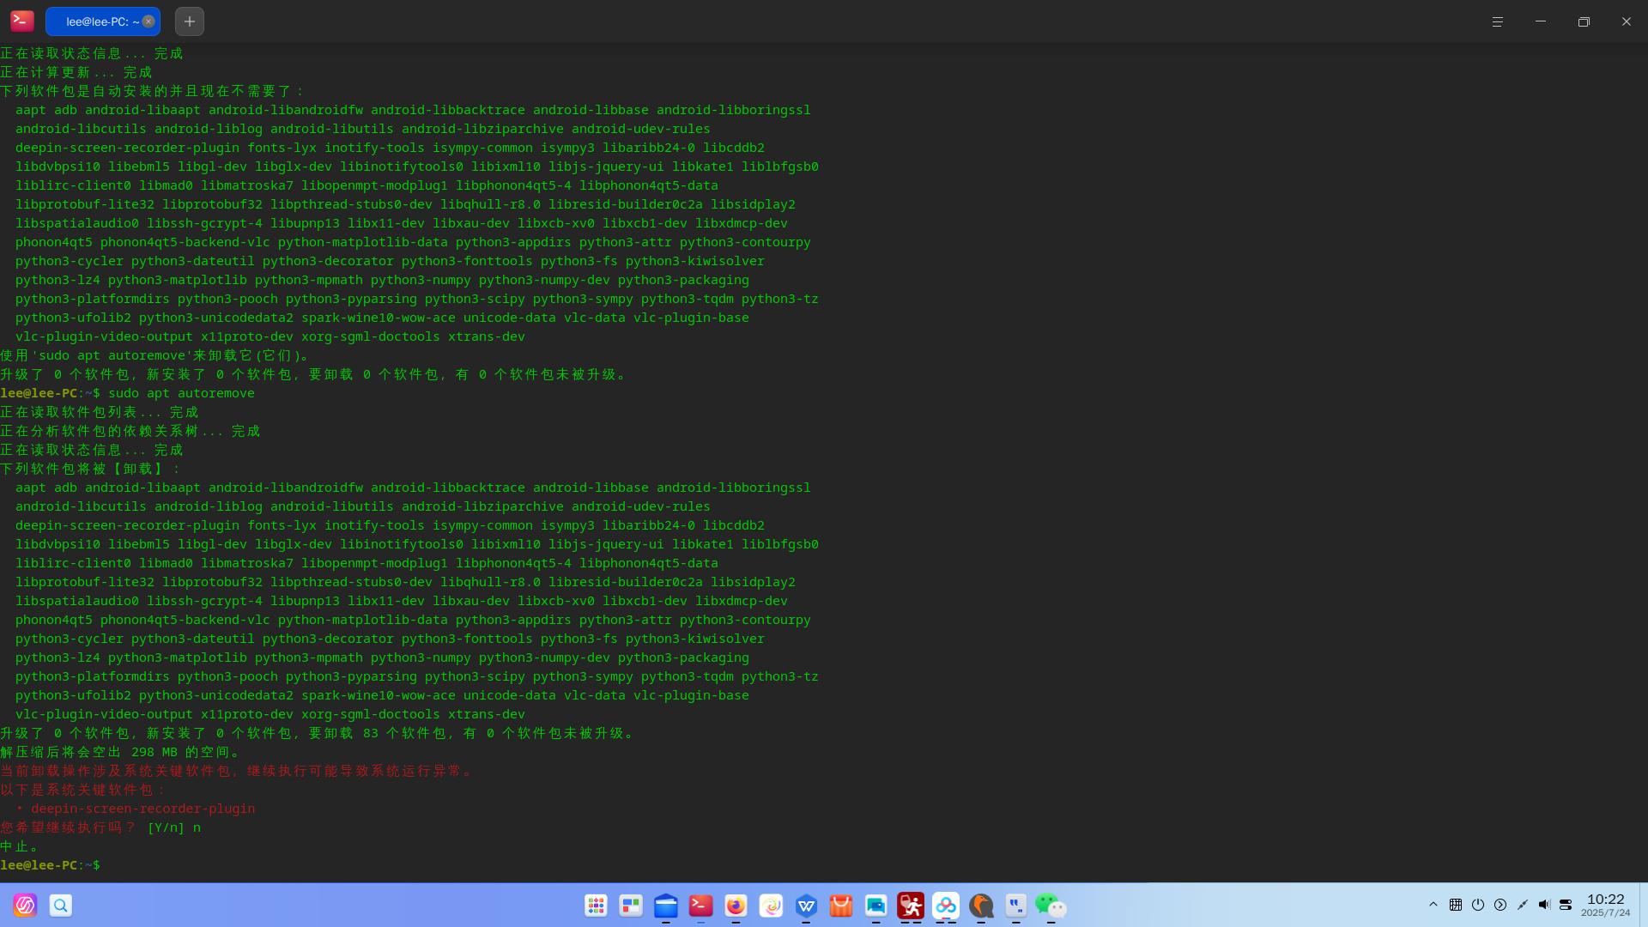Expand the hidden system tray arrow
This screenshot has height=927, width=1648.
pos(1433,905)
